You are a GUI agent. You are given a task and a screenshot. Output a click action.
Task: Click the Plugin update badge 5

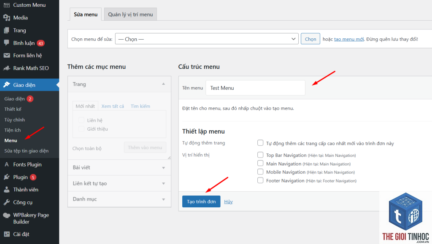33,177
